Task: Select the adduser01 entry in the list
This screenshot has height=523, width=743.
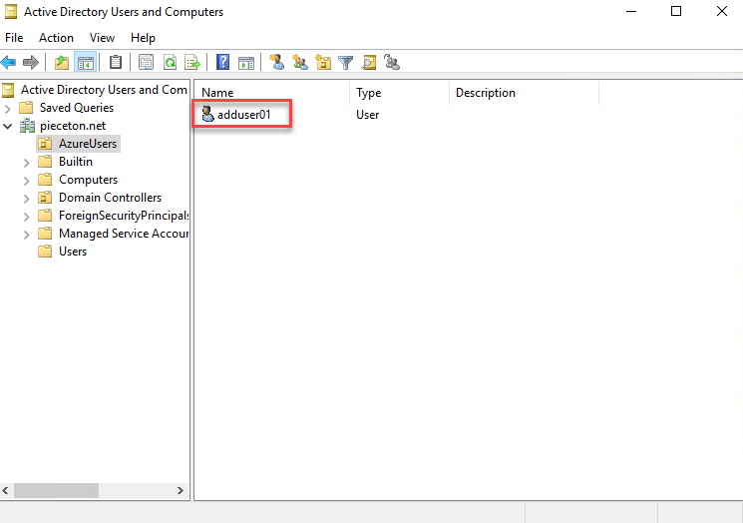Action: pos(243,114)
